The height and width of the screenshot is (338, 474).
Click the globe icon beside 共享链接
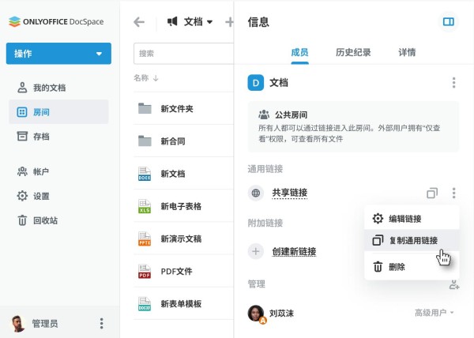(x=256, y=193)
